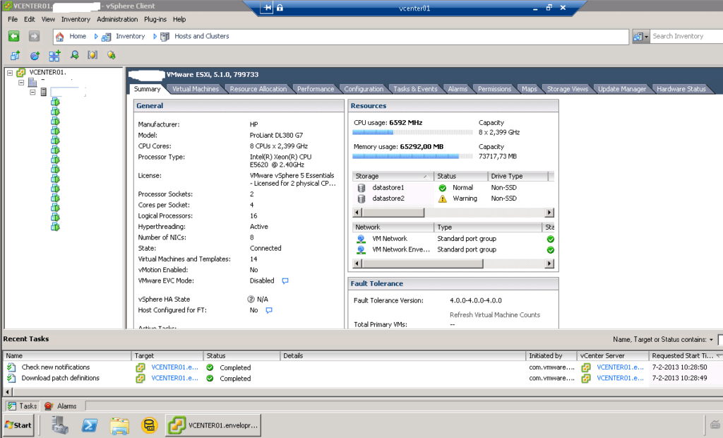Collapse the datacenter tree node

[21, 82]
